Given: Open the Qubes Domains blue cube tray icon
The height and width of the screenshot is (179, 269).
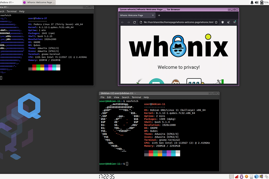Looking at the screenshot, I should click(256, 176).
